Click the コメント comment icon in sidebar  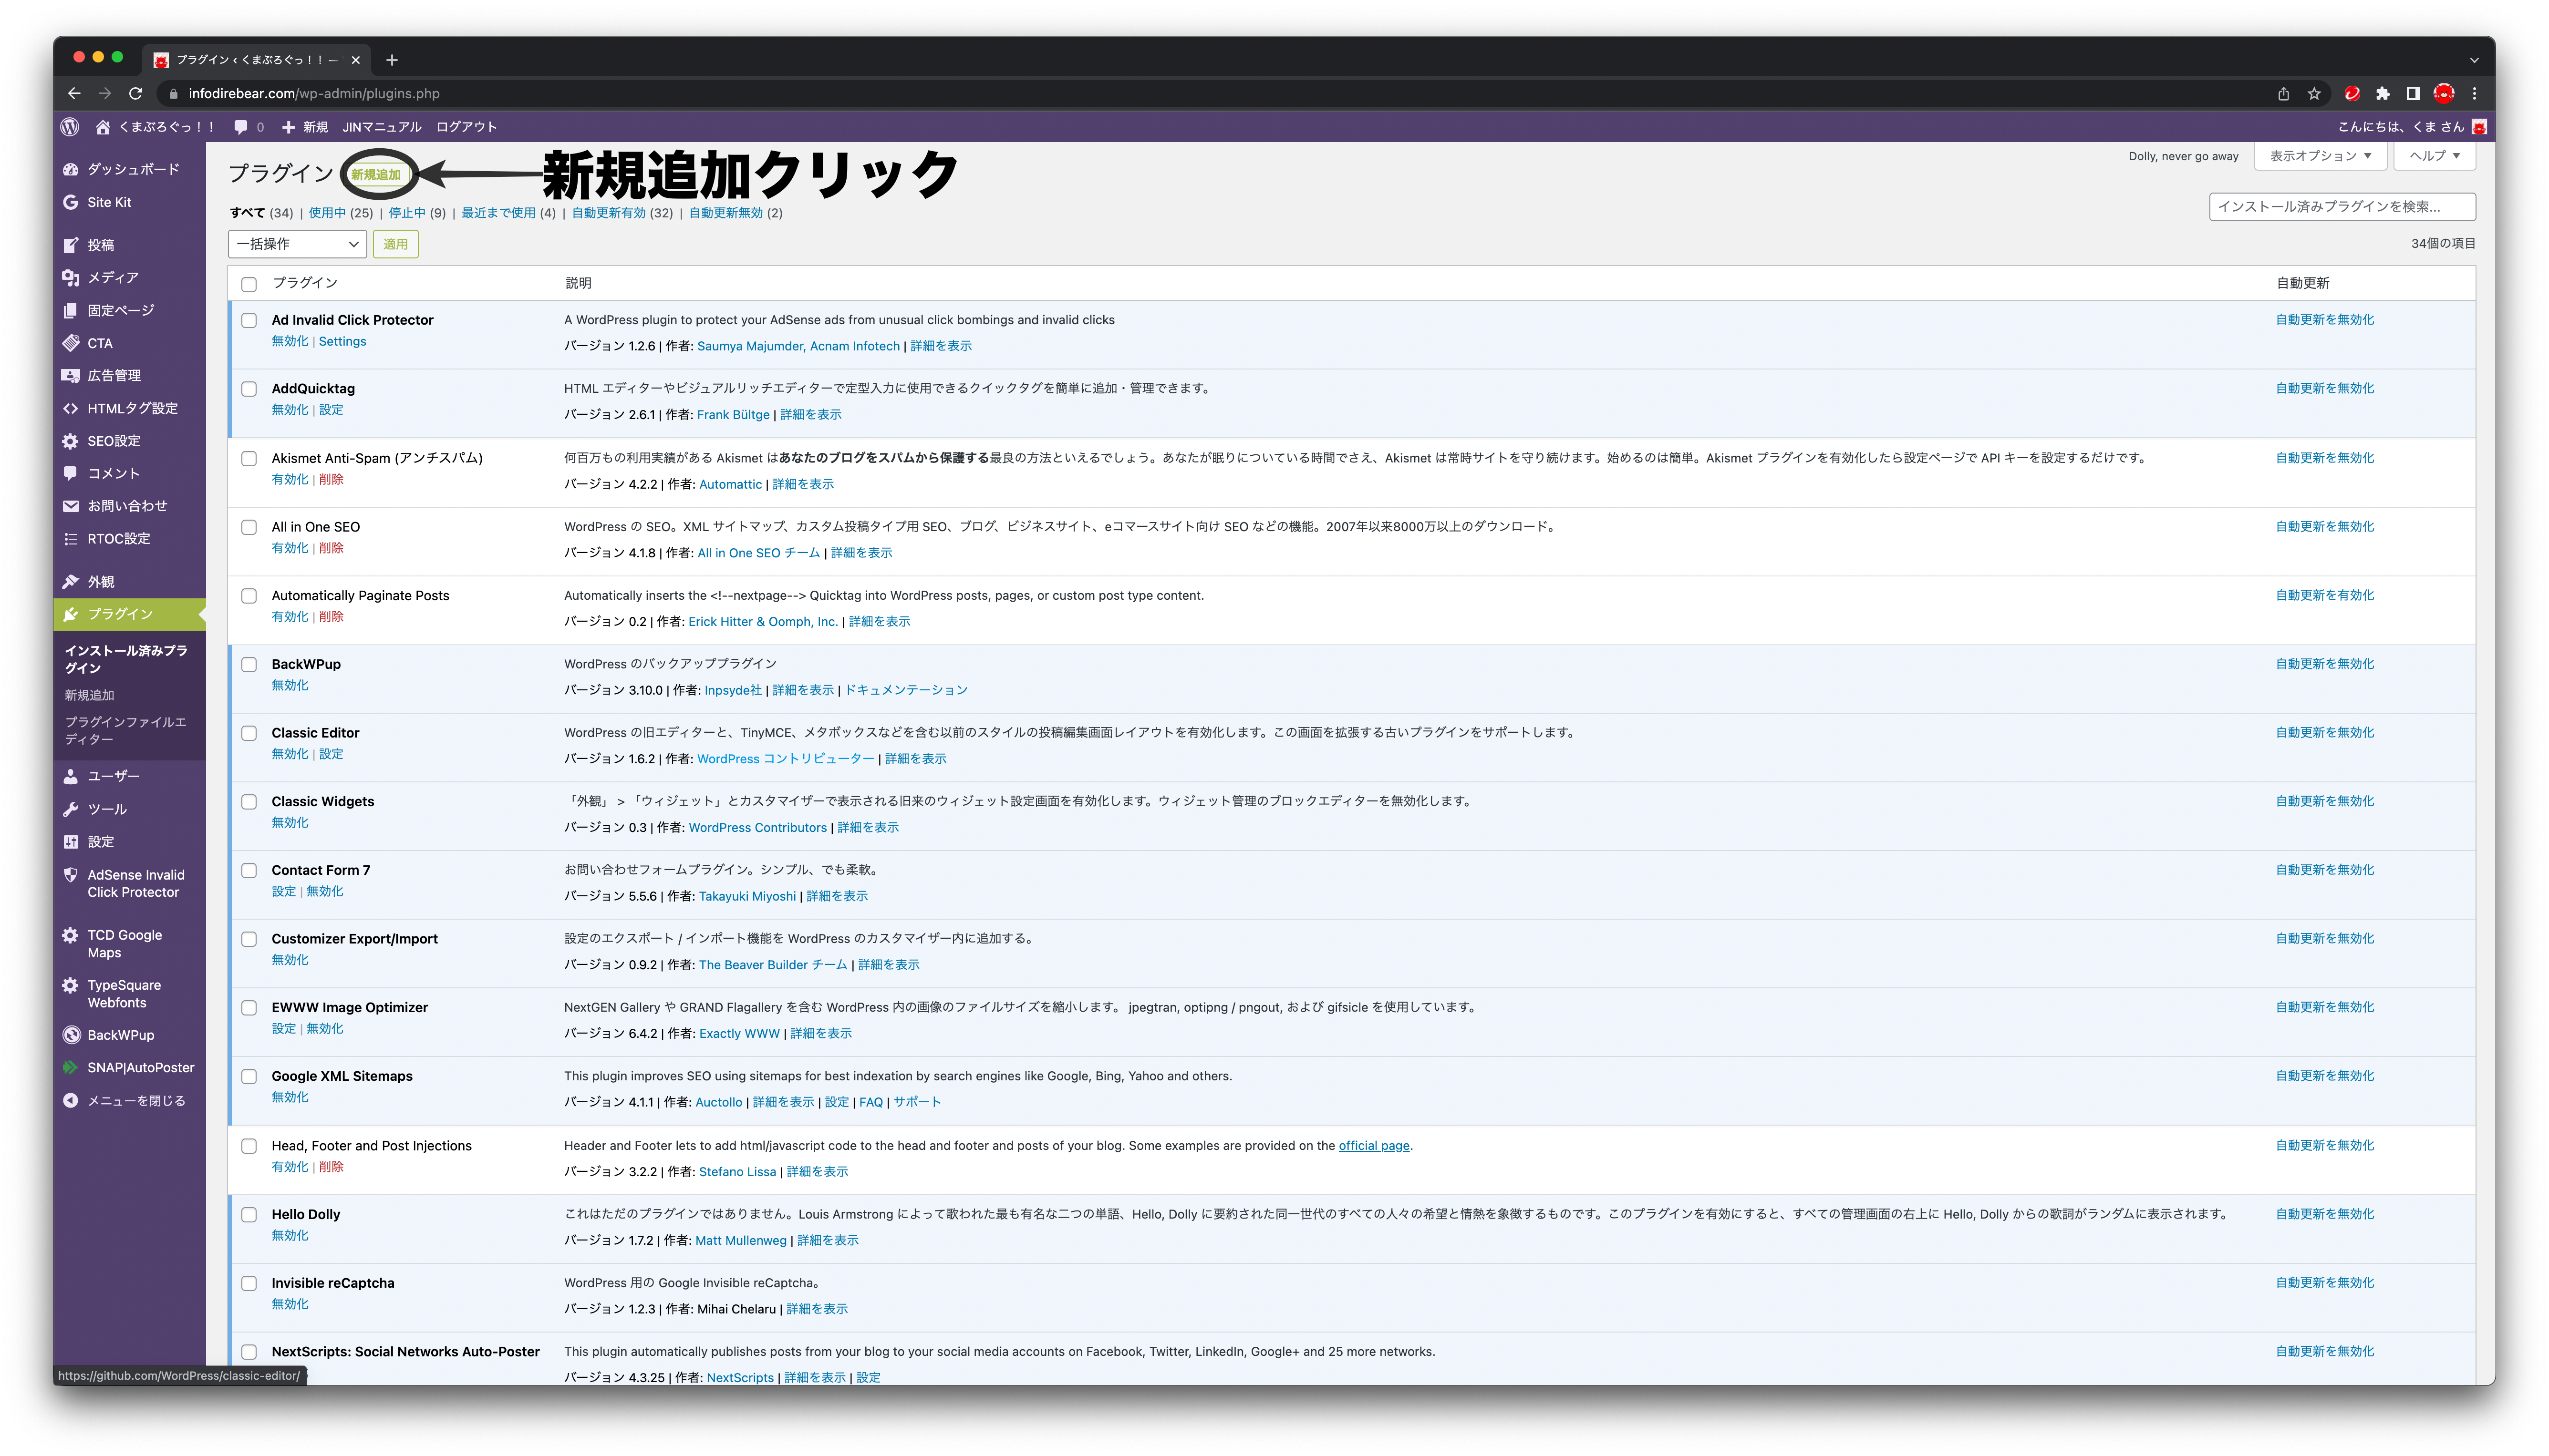pos(71,473)
